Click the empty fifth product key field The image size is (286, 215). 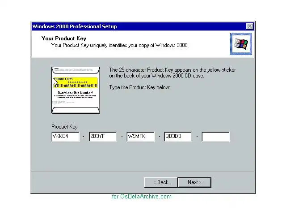215,137
